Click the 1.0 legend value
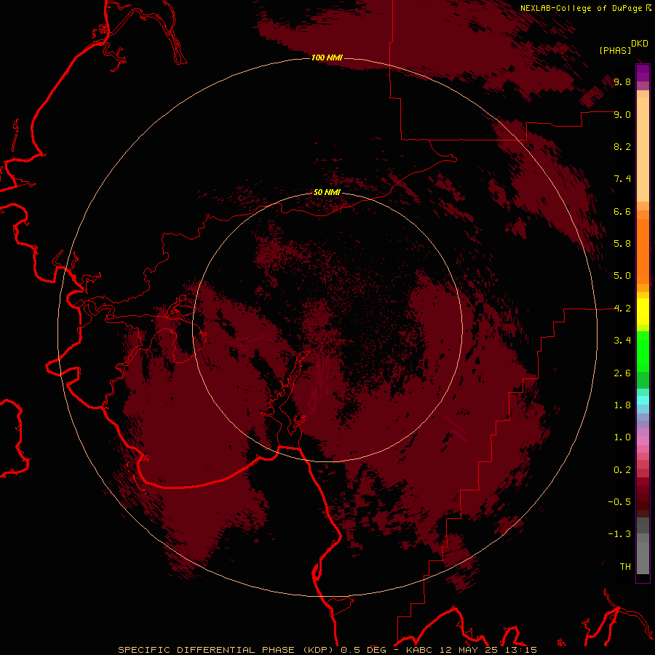 (x=622, y=437)
